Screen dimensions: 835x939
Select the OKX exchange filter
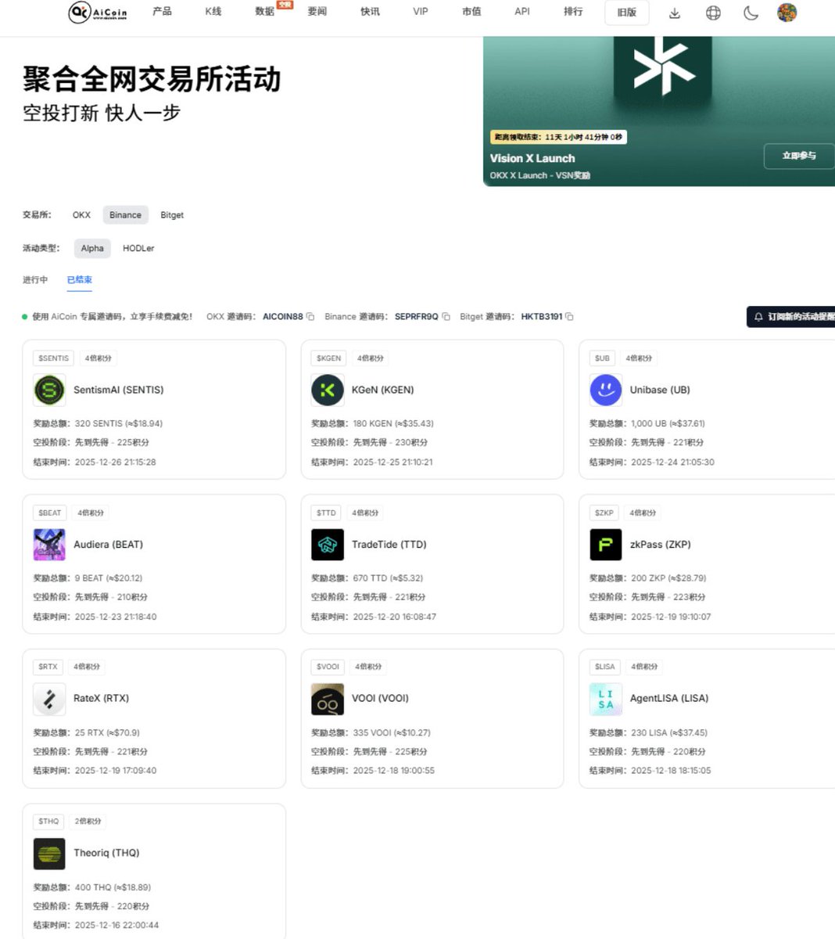pyautogui.click(x=81, y=214)
